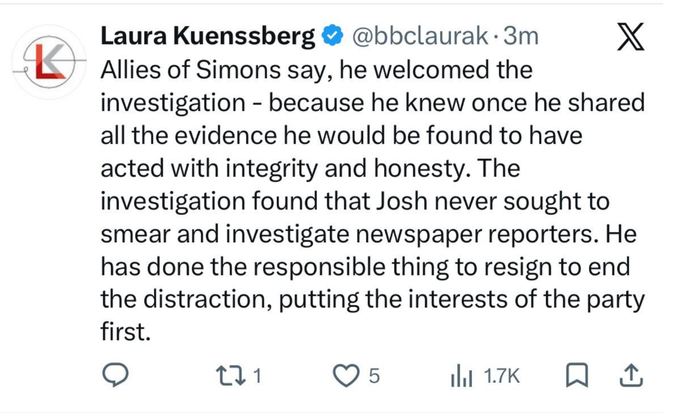Click the @bbclaurak handle
The height and width of the screenshot is (413, 691).
pyautogui.click(x=418, y=37)
